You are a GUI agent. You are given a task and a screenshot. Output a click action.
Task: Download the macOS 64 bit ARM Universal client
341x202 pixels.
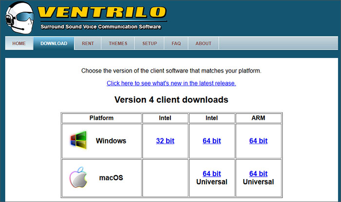258,174
